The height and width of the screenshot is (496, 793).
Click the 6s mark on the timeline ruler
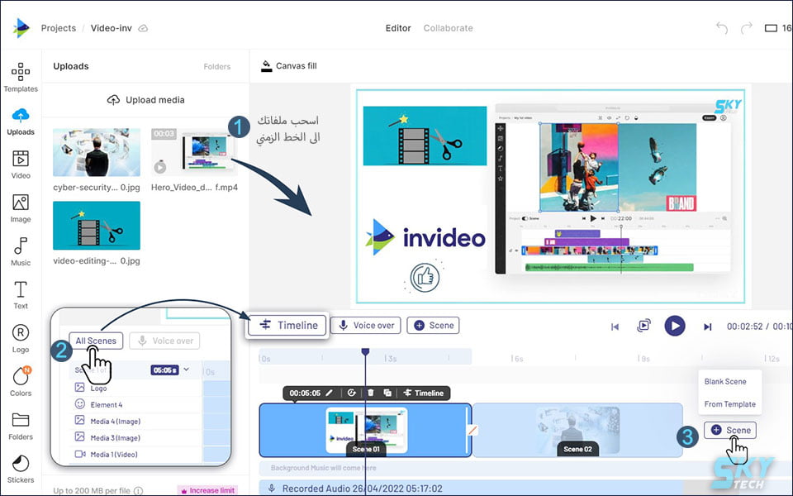516,358
